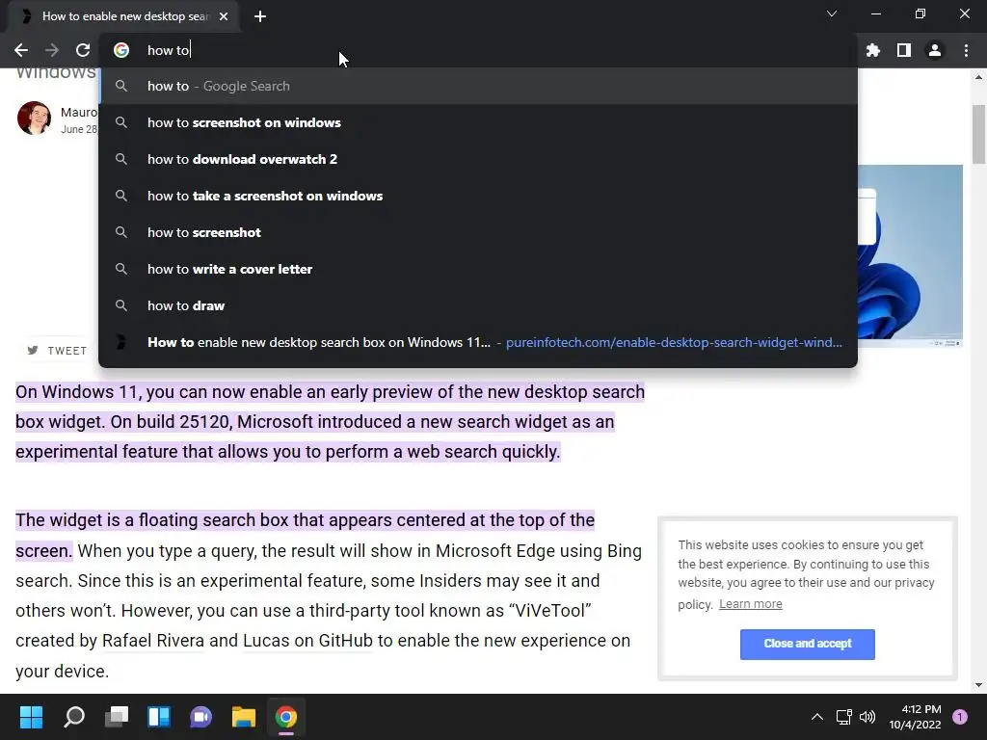Click the page vertical scrollbar thumb
Image resolution: width=987 pixels, height=740 pixels.
(978, 133)
